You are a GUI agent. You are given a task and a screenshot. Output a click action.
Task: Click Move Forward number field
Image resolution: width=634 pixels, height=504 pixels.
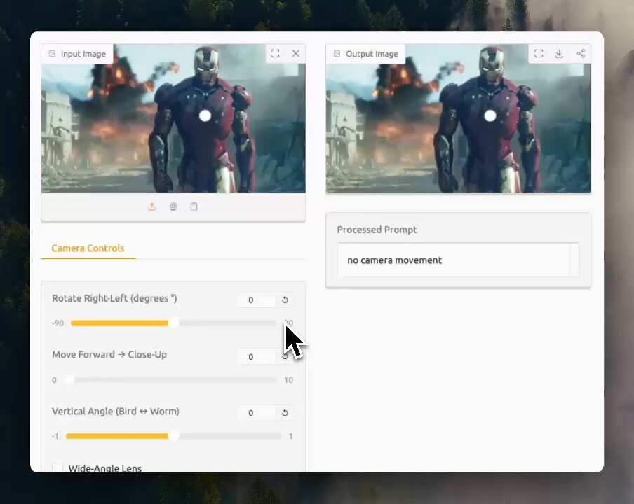(x=257, y=357)
